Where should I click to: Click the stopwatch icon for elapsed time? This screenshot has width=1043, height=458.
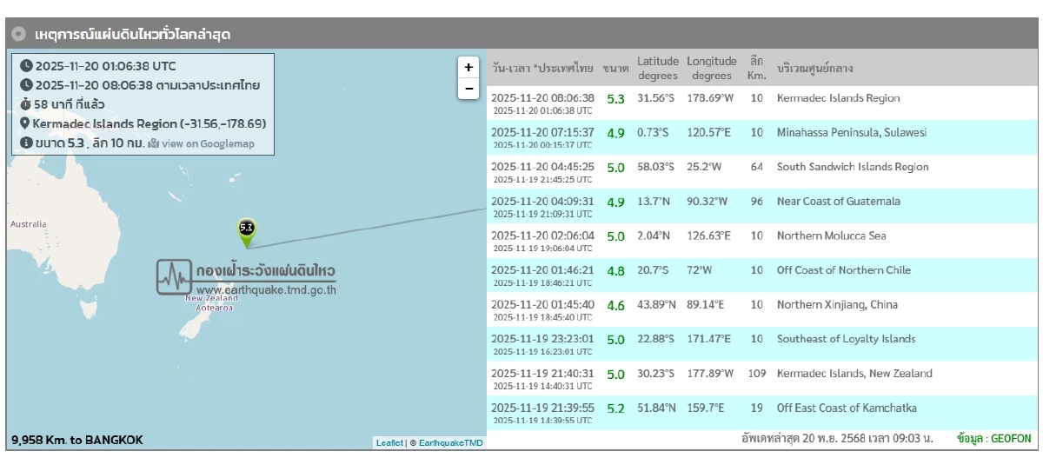pos(25,104)
